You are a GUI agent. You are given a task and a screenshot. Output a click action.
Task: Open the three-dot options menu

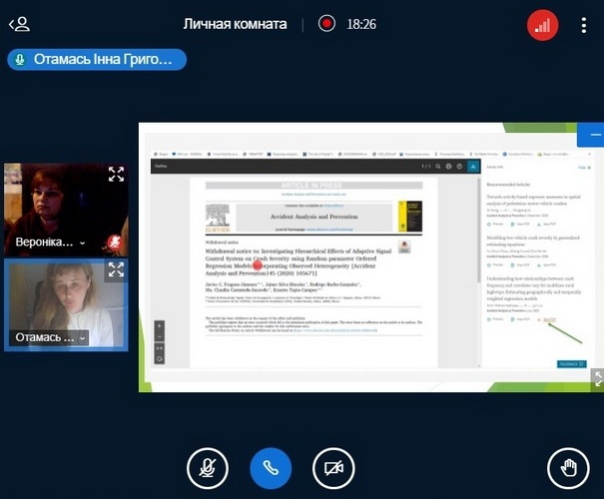point(584,25)
